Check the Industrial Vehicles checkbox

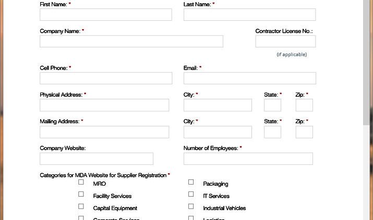[191, 206]
